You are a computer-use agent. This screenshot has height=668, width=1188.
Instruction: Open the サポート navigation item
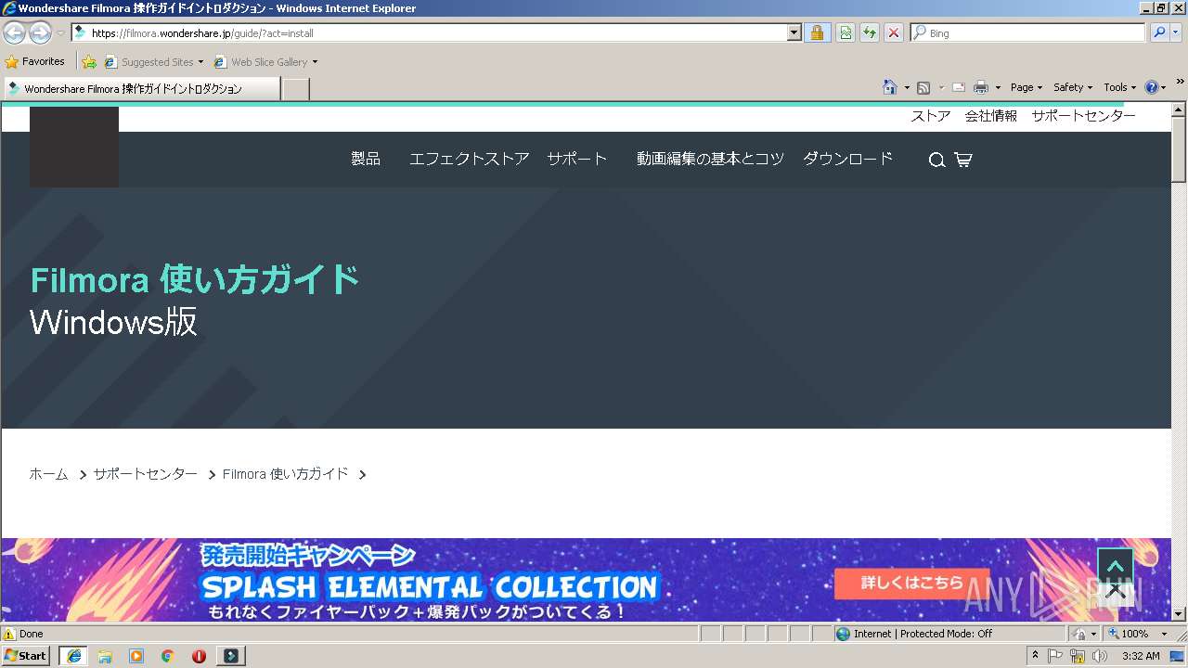pyautogui.click(x=576, y=159)
